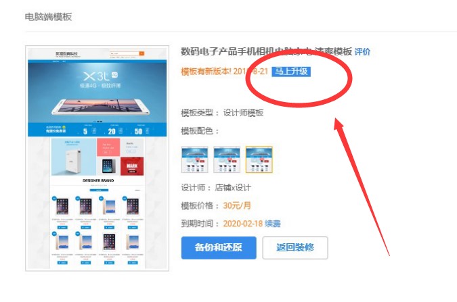Click the DESIGNER BRAND heading in preview
The height and width of the screenshot is (302, 457).
point(98,180)
